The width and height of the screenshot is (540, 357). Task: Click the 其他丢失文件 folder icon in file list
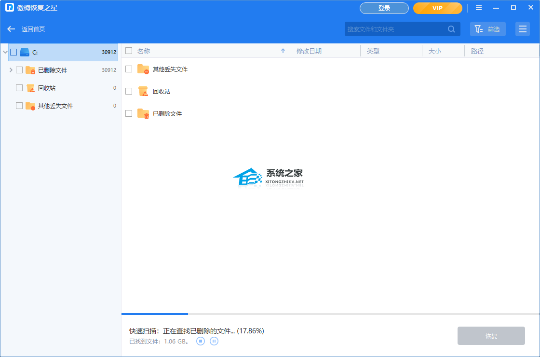tap(143, 69)
